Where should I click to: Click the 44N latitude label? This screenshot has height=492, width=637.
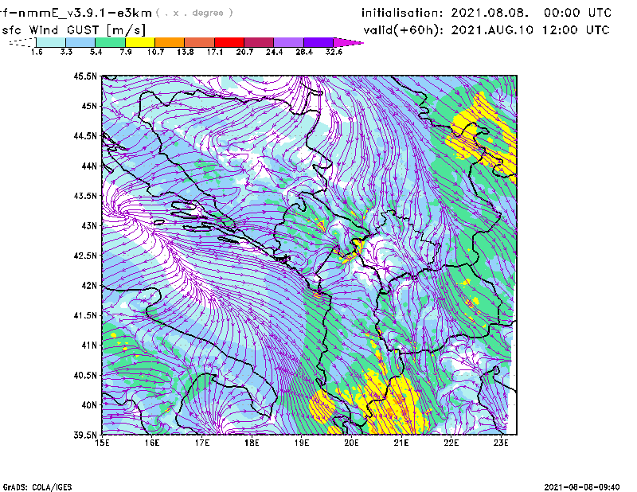tap(89, 166)
